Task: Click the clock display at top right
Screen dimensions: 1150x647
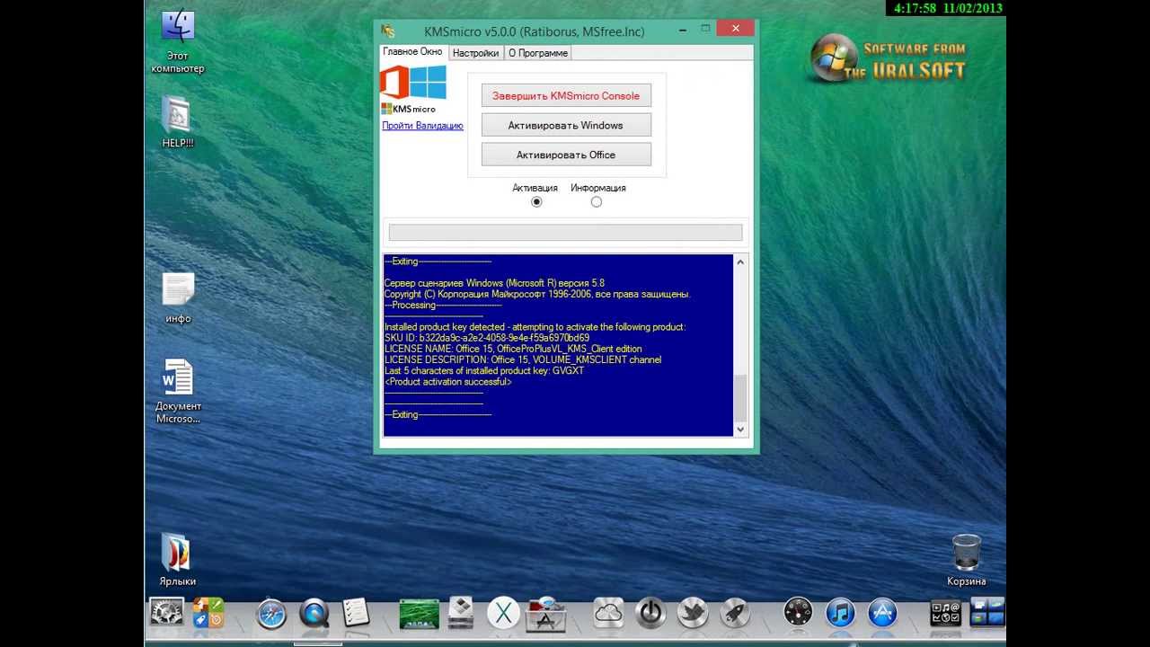Action: (x=945, y=8)
